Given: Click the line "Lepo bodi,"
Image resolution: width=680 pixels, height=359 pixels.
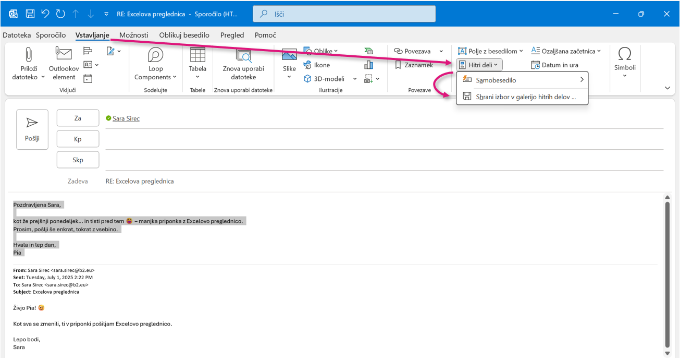Looking at the screenshot, I should point(27,339).
